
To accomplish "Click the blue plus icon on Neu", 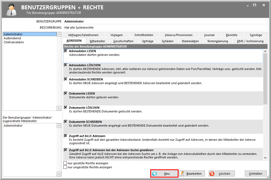I will click(154, 174).
